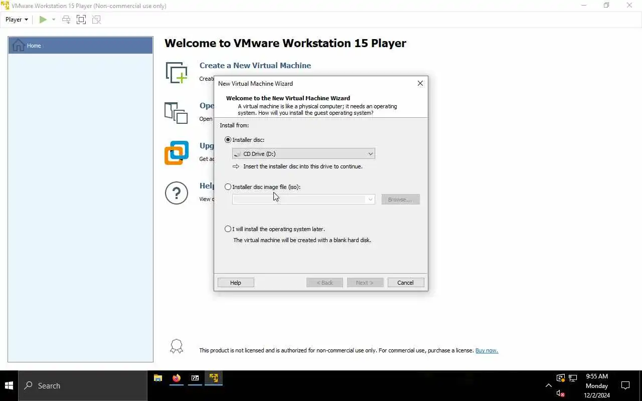Click the disabled ISO path combo box
Screen dimensions: 642x401
[x=303, y=199]
